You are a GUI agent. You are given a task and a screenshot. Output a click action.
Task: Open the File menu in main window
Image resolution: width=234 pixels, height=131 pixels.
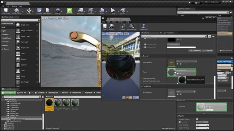click(x=3, y=6)
